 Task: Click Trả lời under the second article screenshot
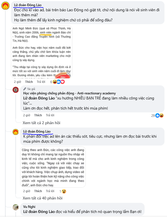[50, 191]
